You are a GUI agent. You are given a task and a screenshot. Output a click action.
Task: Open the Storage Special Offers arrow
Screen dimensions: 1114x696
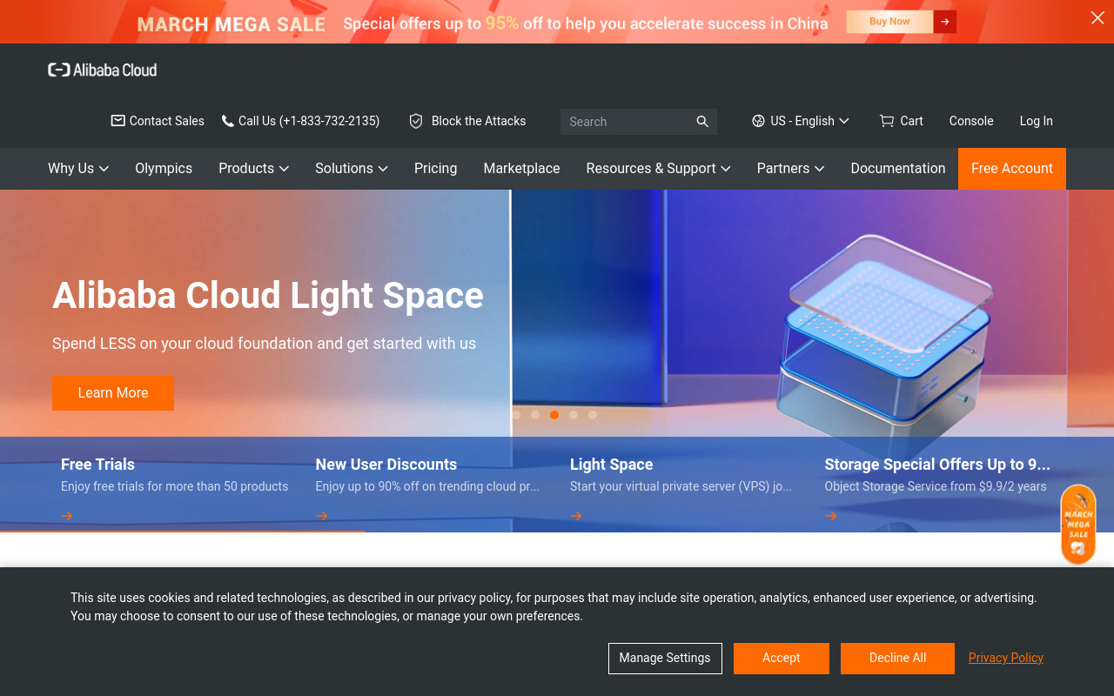point(831,516)
